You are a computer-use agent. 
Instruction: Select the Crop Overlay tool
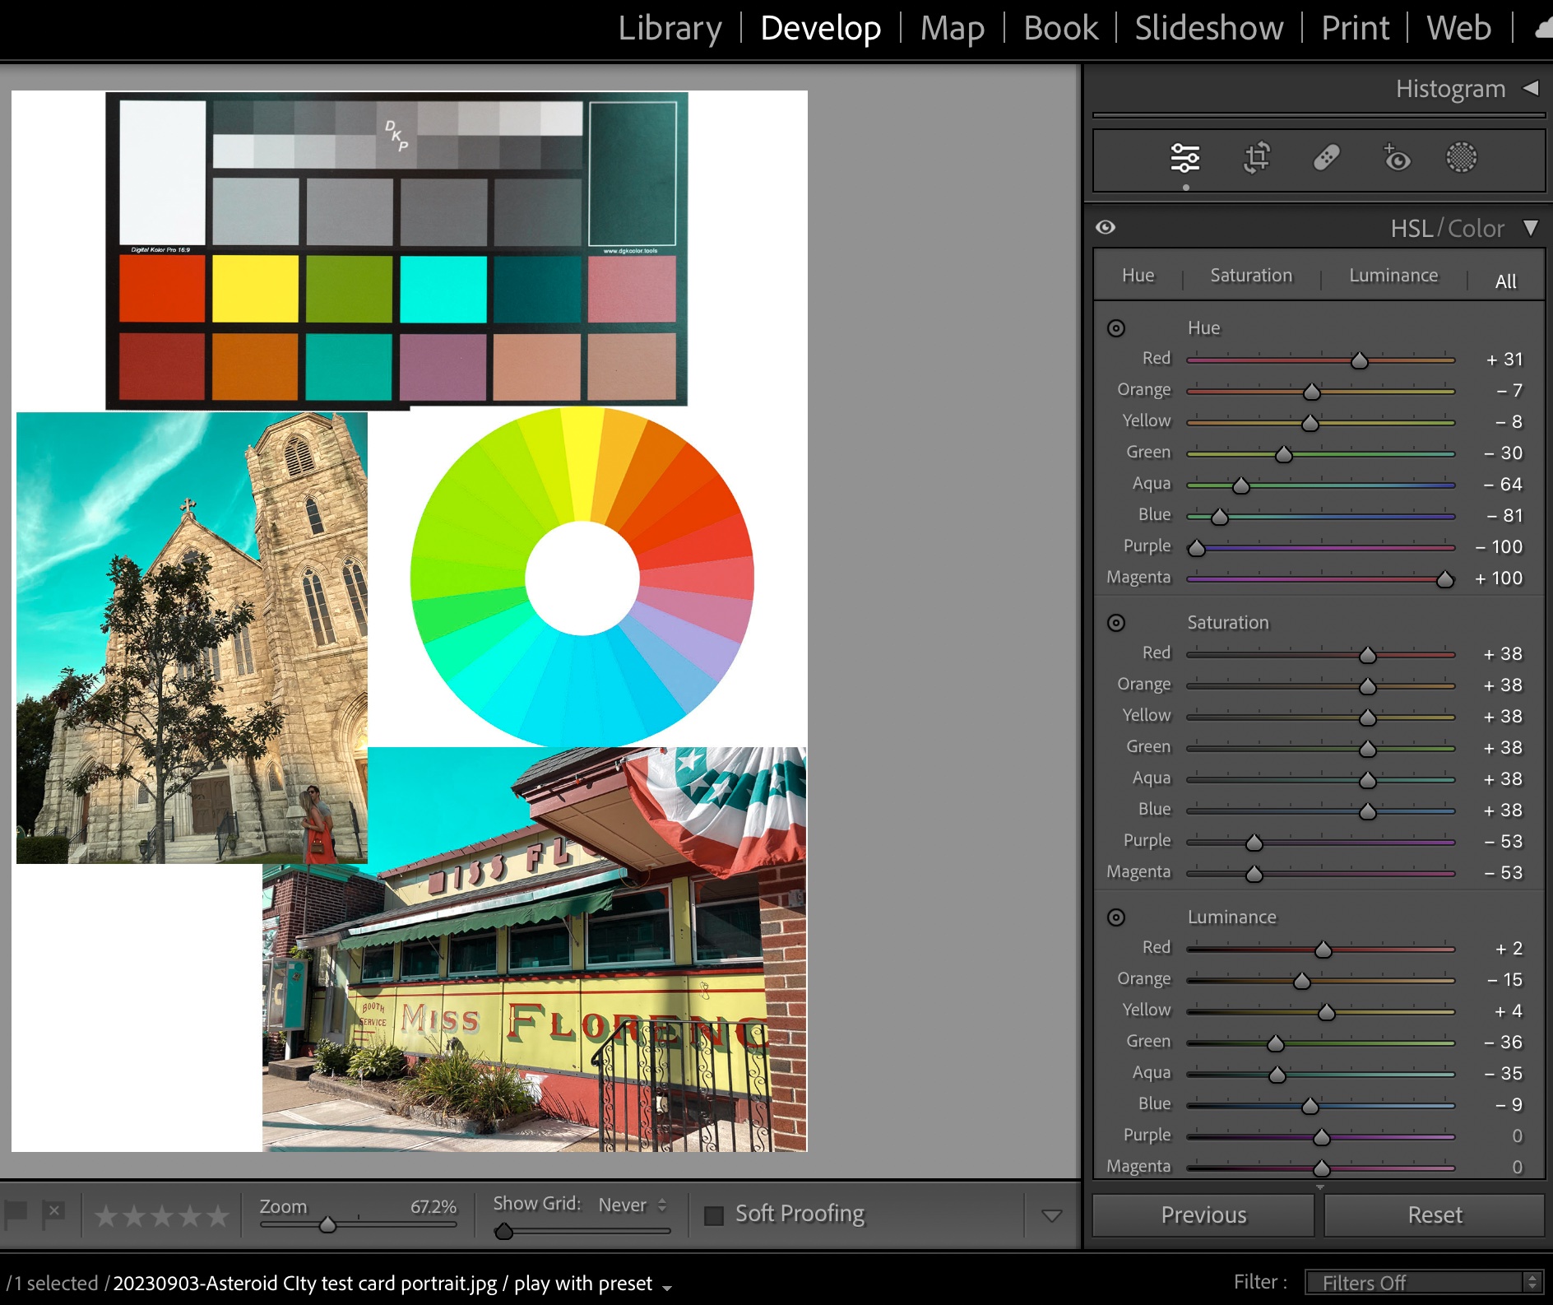[1256, 157]
